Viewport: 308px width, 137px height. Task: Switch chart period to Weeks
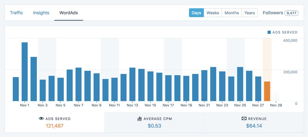coord(213,13)
